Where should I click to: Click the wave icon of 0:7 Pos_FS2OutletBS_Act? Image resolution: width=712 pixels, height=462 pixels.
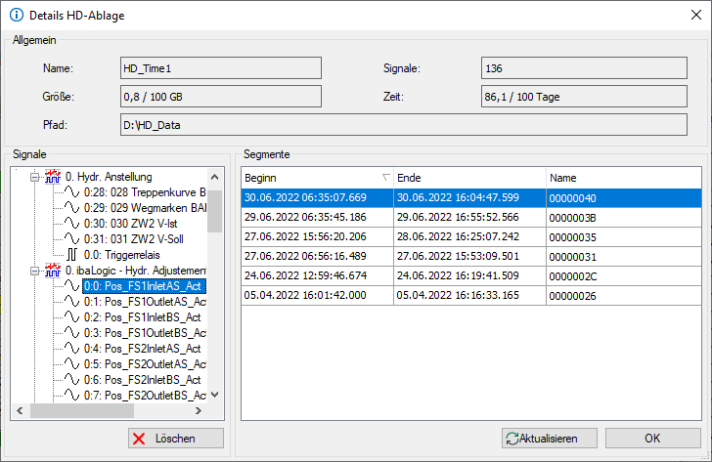tap(71, 396)
